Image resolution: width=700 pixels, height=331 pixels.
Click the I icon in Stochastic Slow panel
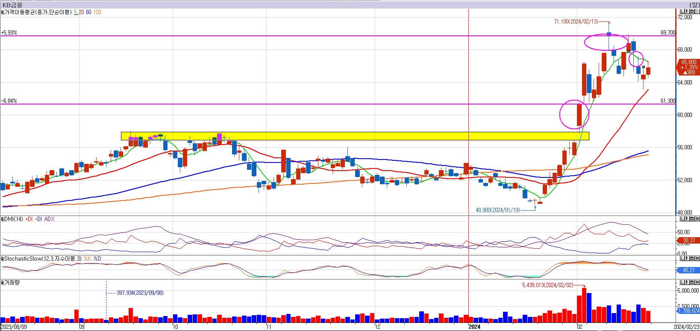click(x=687, y=258)
